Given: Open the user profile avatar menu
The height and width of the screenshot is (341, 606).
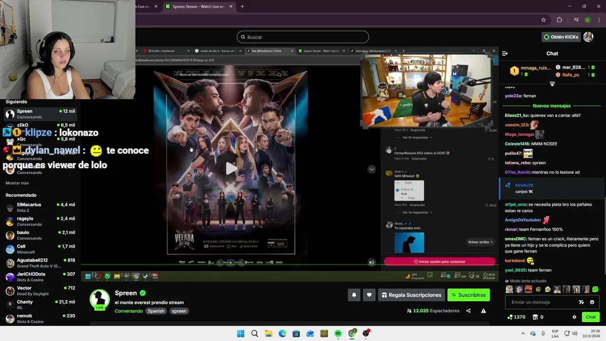Looking at the screenshot, I should point(588,37).
